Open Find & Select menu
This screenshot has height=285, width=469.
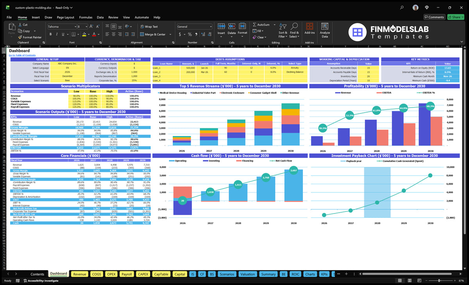tap(294, 30)
